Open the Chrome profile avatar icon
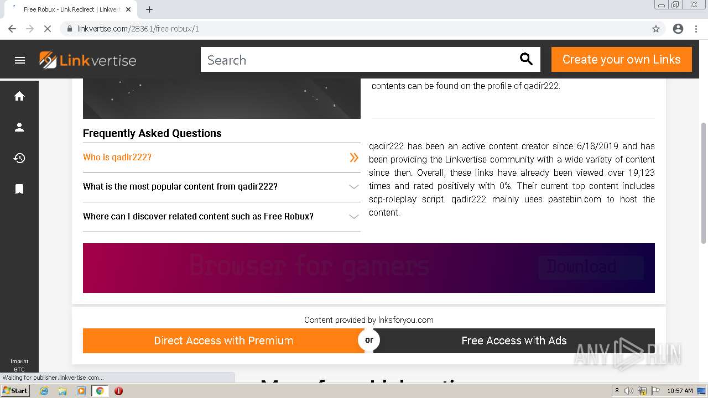Viewport: 708px width, 398px height. tap(678, 29)
